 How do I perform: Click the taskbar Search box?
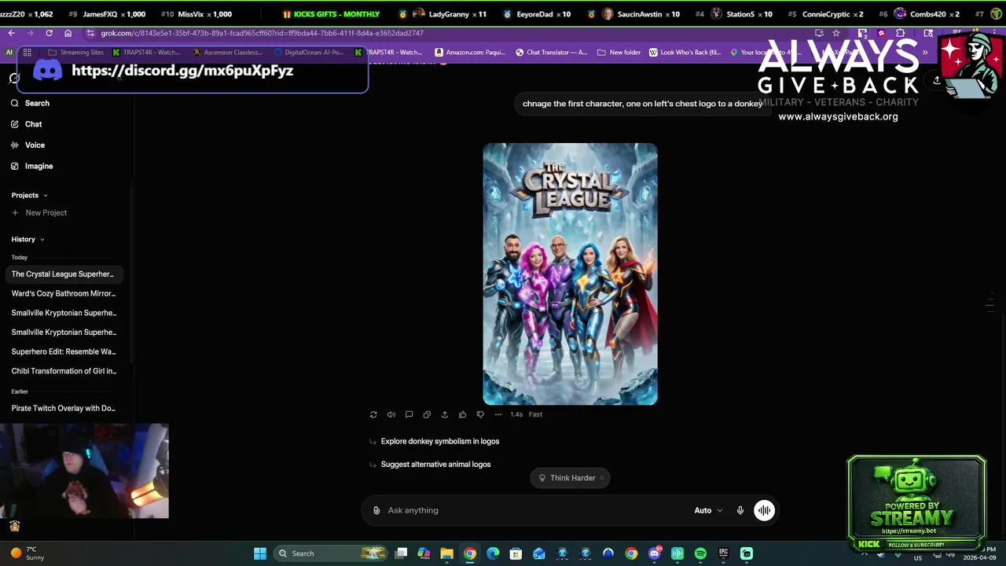(x=330, y=553)
